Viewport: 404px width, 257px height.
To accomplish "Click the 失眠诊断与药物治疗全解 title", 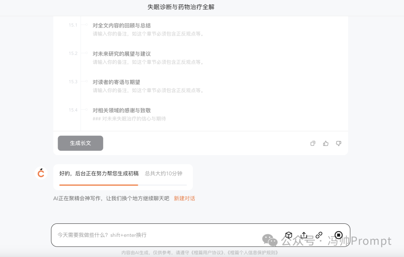I will 182,7.
